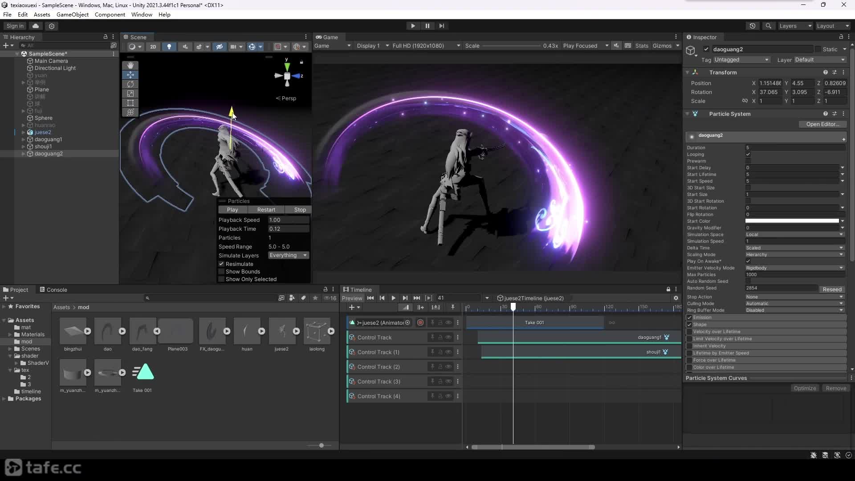Open the cloud services icon
This screenshot has height=481, width=855.
(x=36, y=26)
